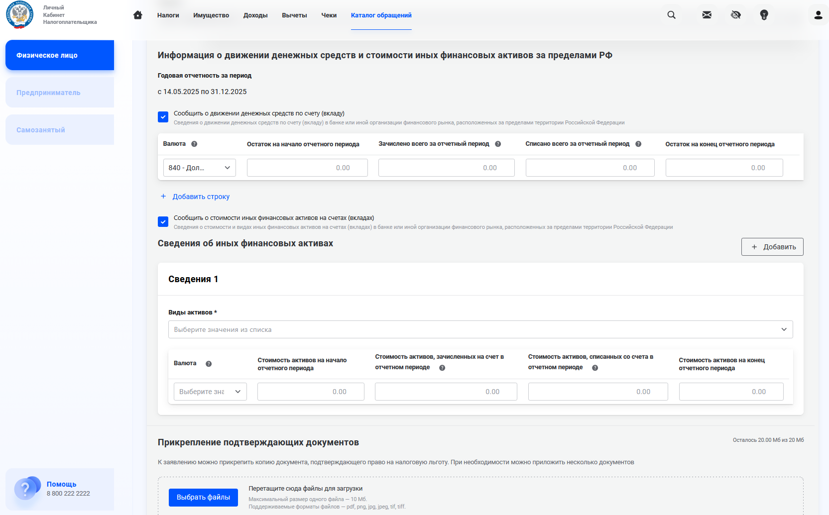This screenshot has width=829, height=515.
Task: Click the home icon in top navigation
Action: [x=138, y=15]
